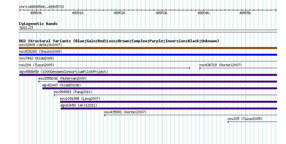Click the 48903k ruler tick label
Image resolution: width=286 pixels, height=144 pixels.
pyautogui.click(x=162, y=13)
